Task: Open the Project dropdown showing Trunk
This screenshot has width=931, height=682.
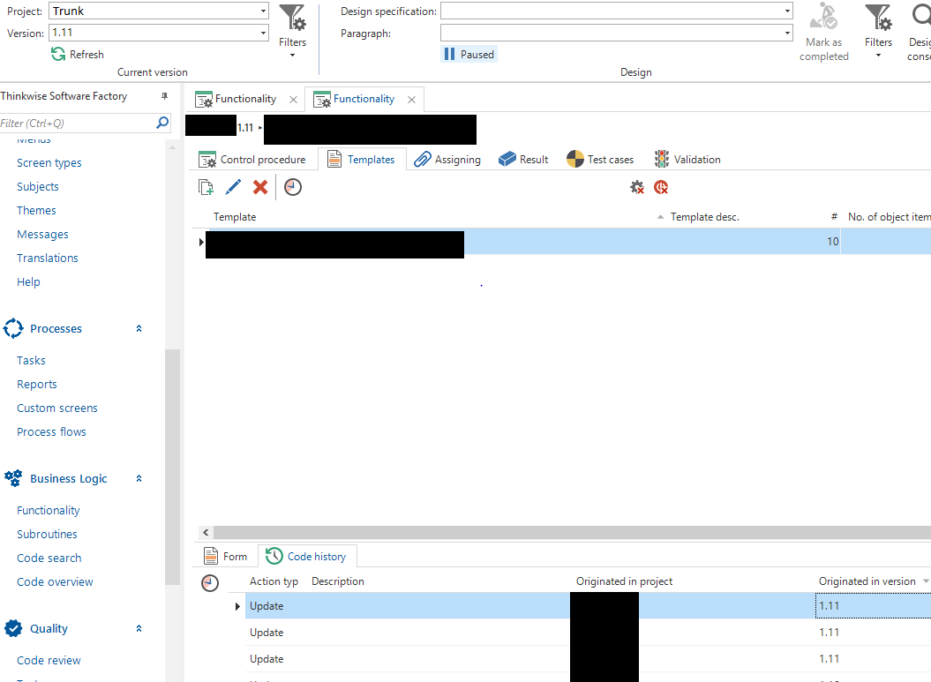Action: pyautogui.click(x=263, y=11)
